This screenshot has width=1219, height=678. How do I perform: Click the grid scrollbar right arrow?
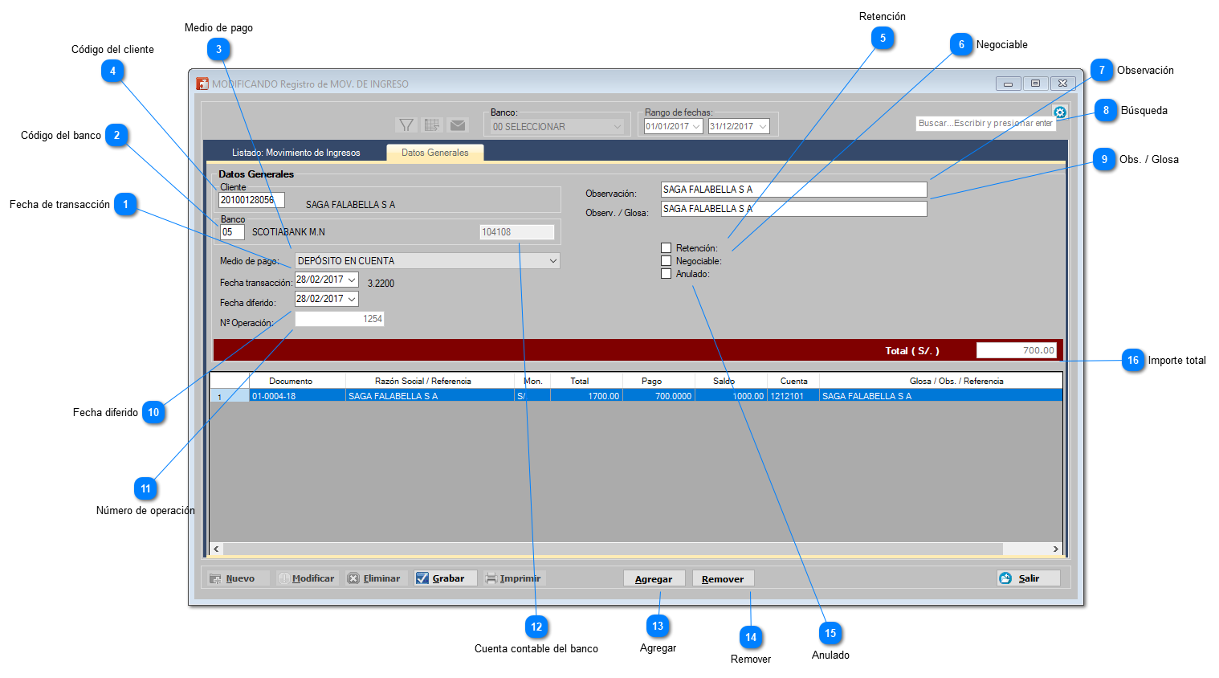click(x=1056, y=549)
